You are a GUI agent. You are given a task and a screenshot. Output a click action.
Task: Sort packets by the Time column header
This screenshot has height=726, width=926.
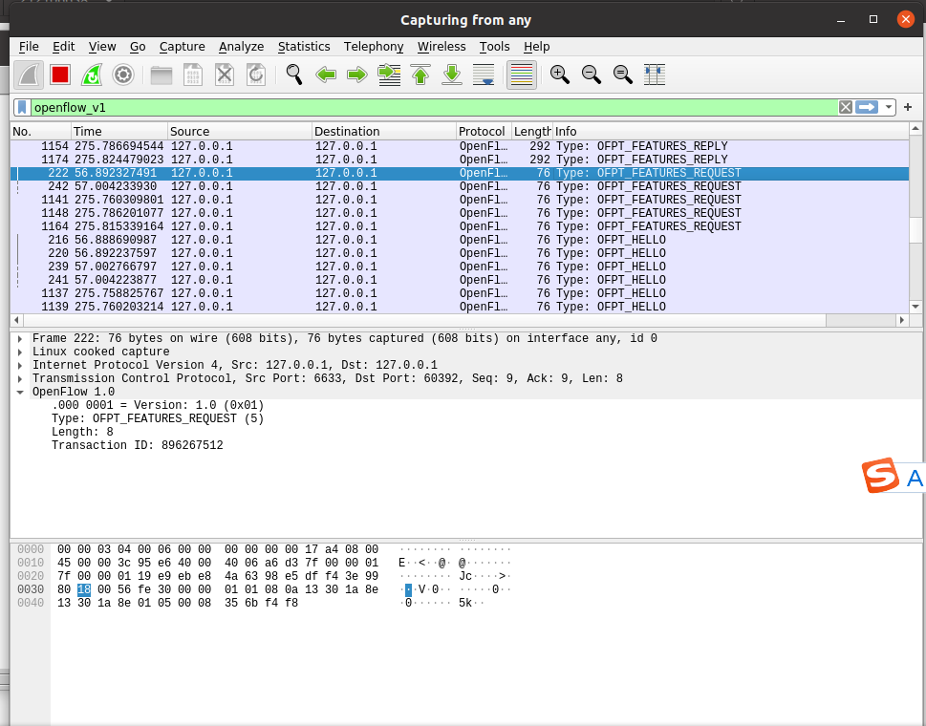(x=119, y=132)
